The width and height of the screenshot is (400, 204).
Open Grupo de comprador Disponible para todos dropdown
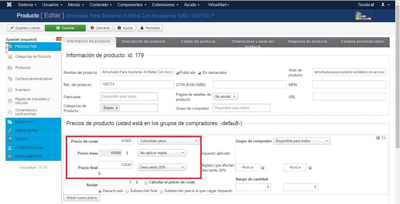pos(301,141)
